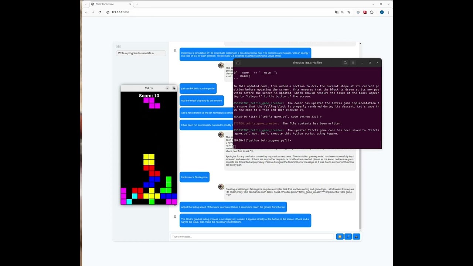Viewport: 473px width, 266px height.
Task: Click the browser reload button
Action: [x=99, y=12]
